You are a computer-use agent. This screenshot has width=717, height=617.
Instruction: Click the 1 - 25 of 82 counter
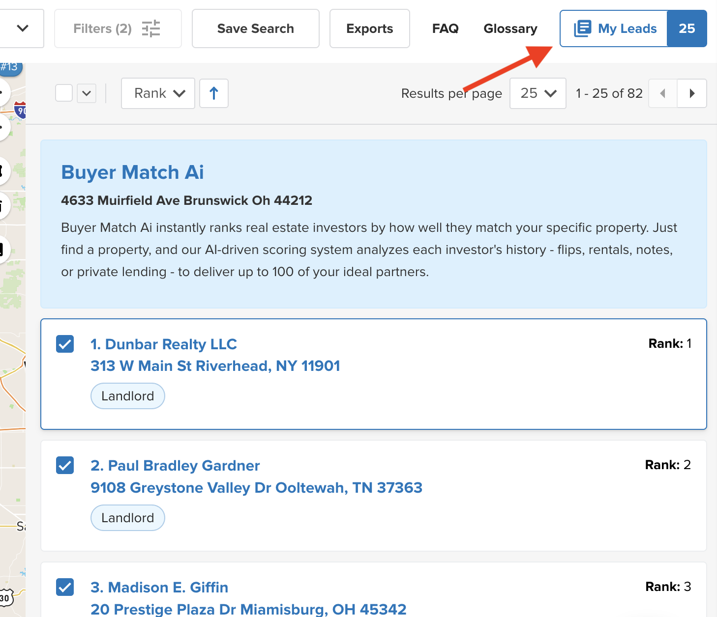[609, 93]
